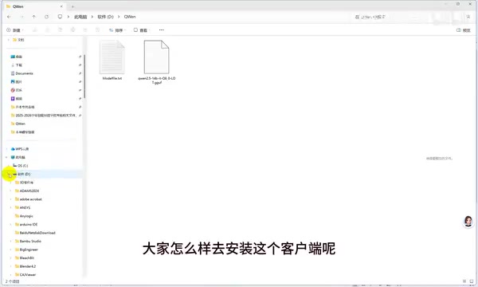The height and width of the screenshot is (287, 478).
Task: Click the paste toolbar icon
Action: pos(60,29)
